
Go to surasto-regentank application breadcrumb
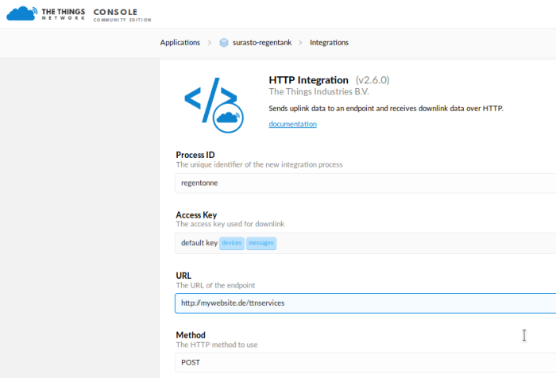pyautogui.click(x=262, y=43)
